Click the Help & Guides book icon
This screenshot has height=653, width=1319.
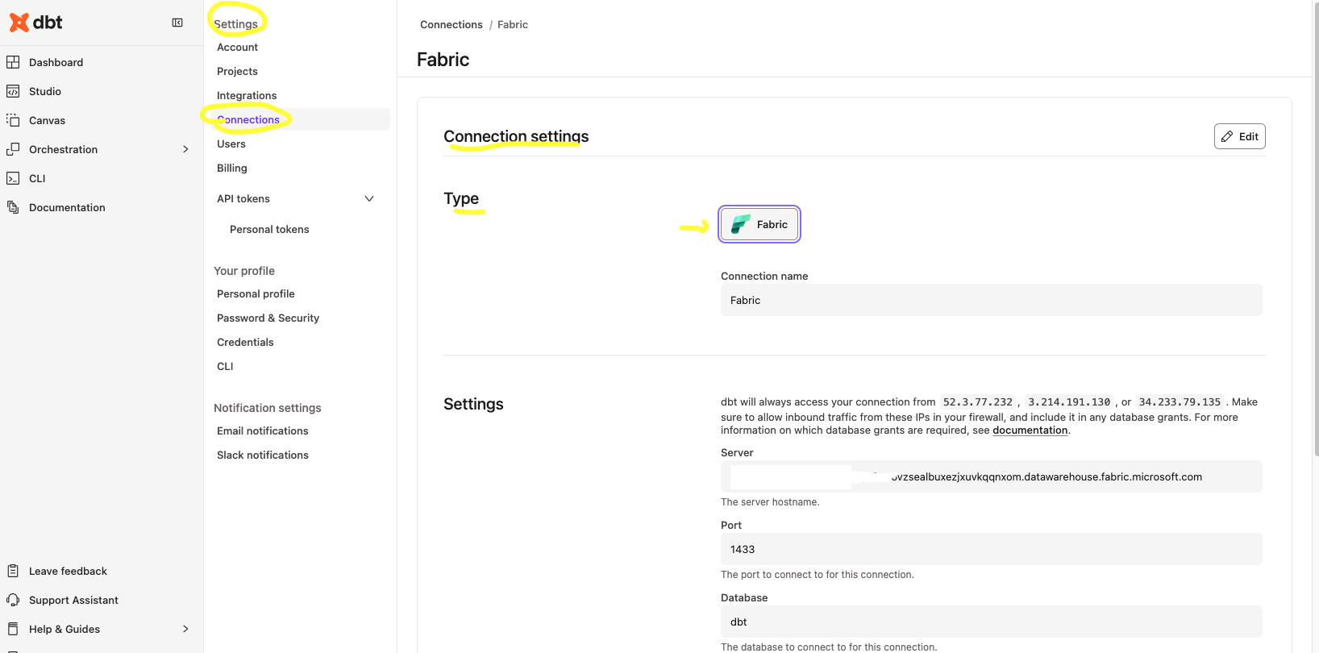click(x=13, y=629)
